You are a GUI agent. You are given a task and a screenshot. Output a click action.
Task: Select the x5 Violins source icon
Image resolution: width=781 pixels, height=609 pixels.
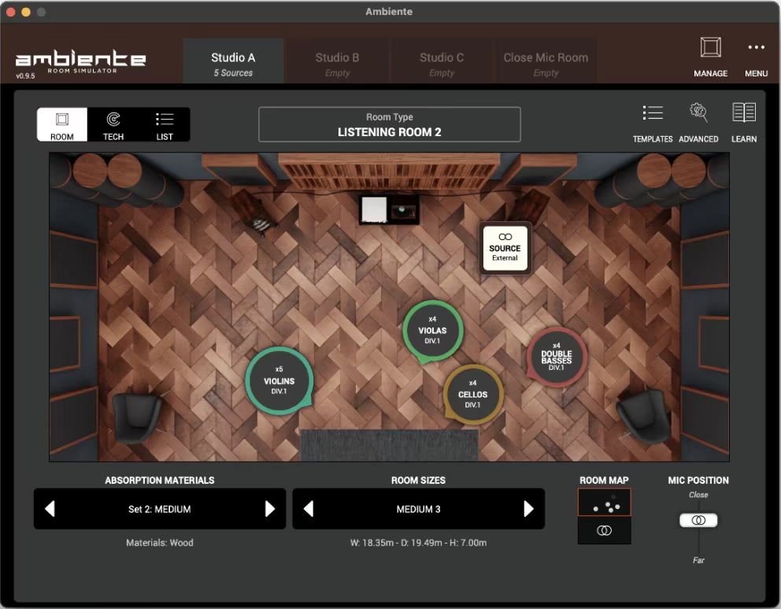279,381
